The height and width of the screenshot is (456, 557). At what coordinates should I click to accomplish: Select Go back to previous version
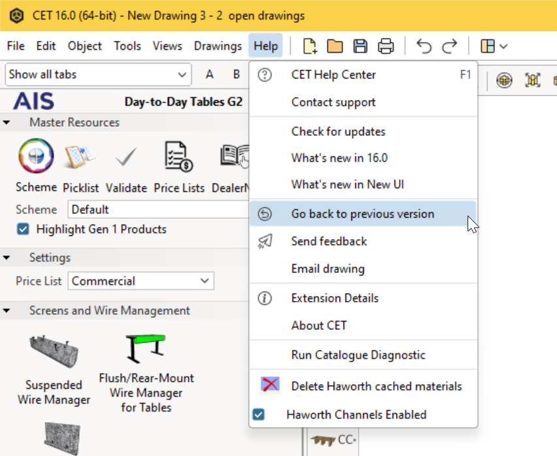pos(362,214)
